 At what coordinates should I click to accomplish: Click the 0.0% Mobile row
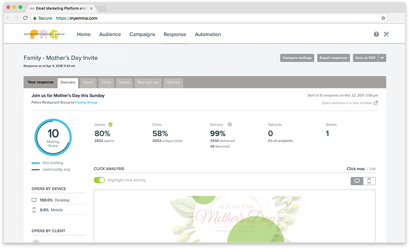(58, 210)
